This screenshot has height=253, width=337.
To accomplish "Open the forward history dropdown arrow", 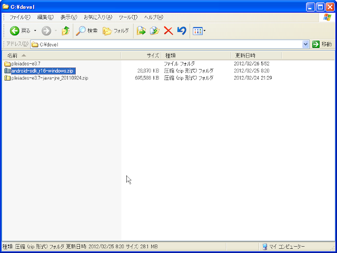I will [56, 31].
